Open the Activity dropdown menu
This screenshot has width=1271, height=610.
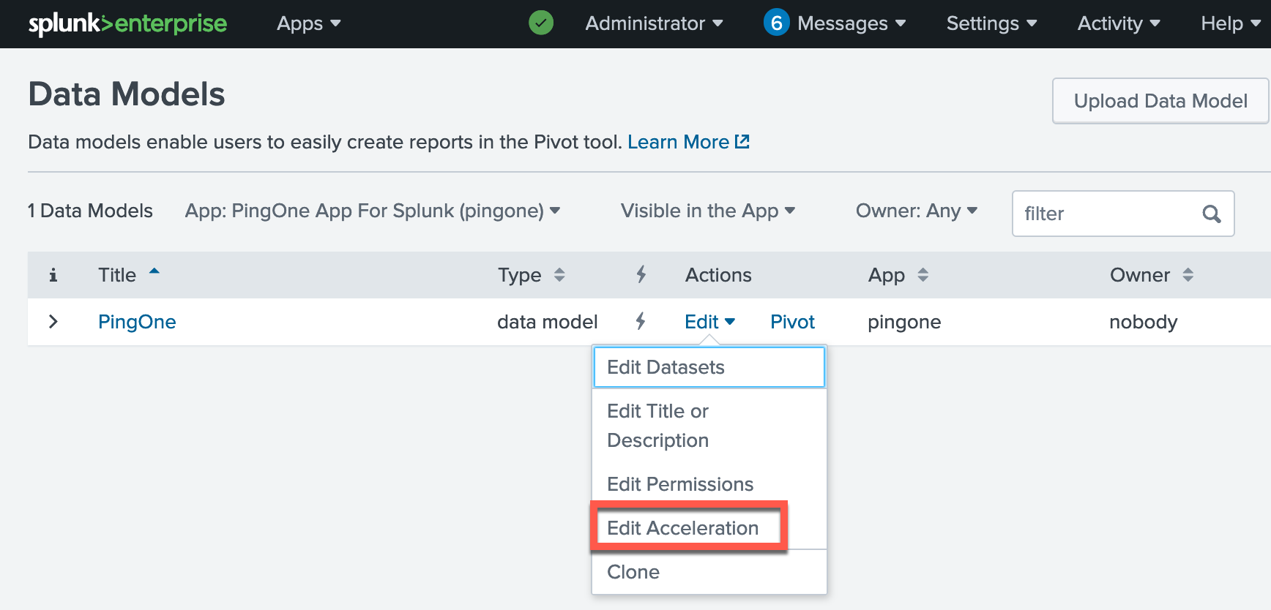point(1119,23)
